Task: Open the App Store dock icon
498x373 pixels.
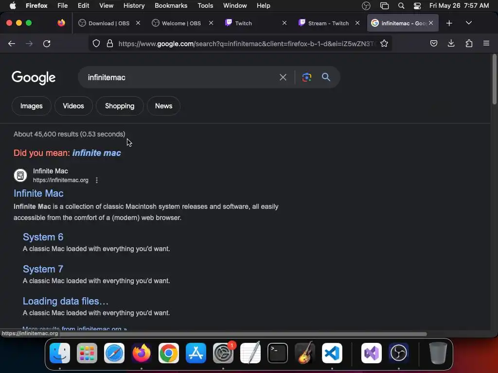Action: coord(196,353)
